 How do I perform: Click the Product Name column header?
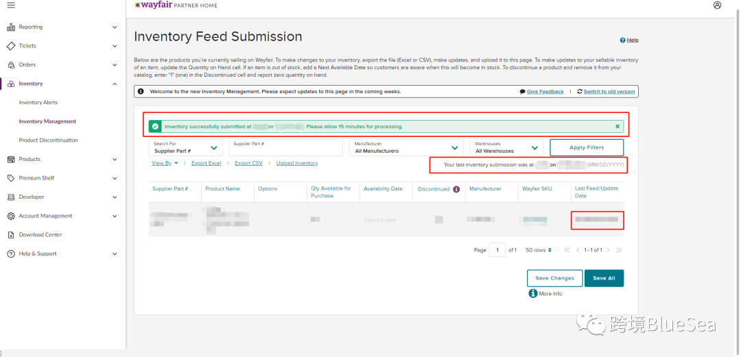tap(222, 188)
